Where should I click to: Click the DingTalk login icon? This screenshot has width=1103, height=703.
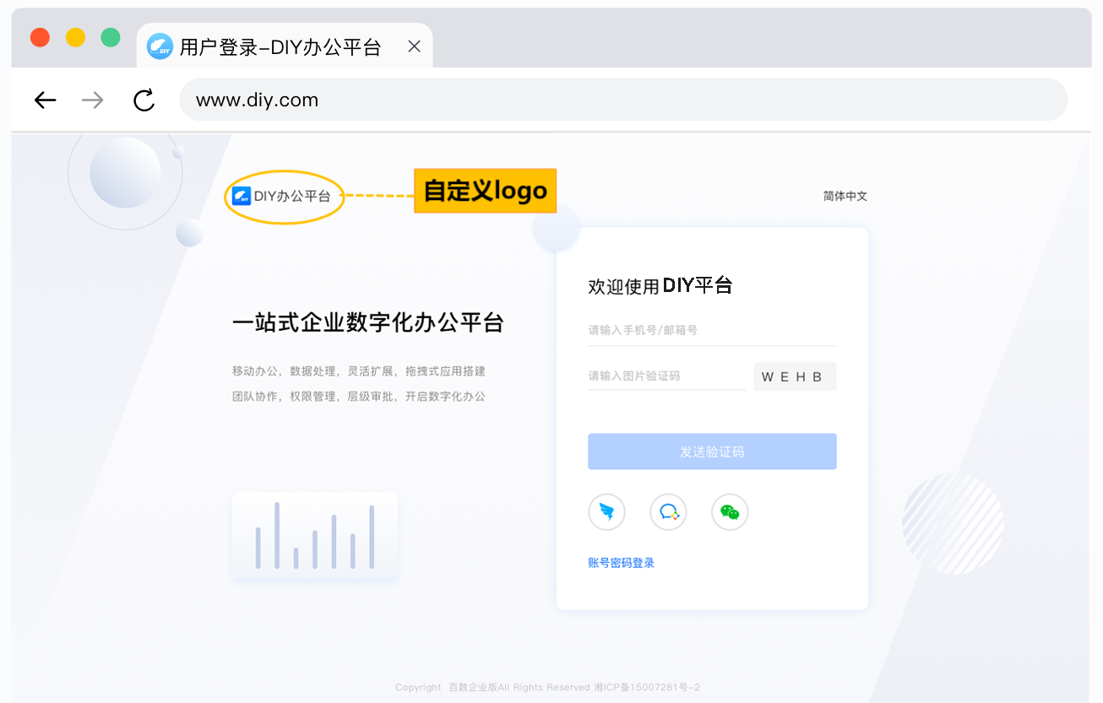coord(606,512)
